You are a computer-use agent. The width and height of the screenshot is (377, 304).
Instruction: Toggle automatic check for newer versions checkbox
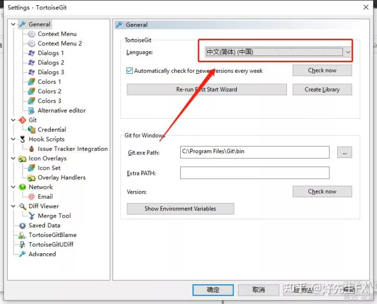coord(129,71)
